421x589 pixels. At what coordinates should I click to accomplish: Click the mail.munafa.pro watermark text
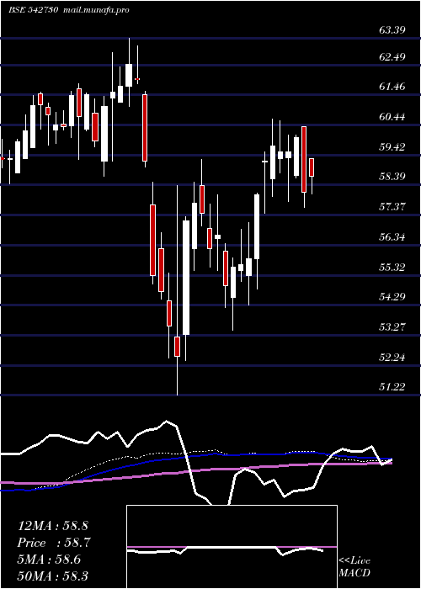(95, 10)
